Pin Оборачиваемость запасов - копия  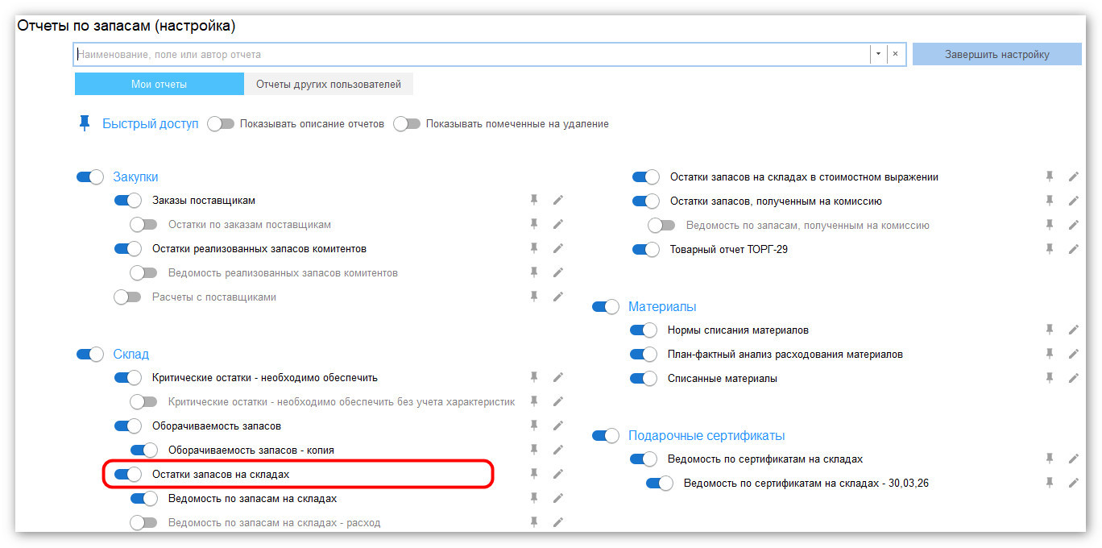(533, 450)
